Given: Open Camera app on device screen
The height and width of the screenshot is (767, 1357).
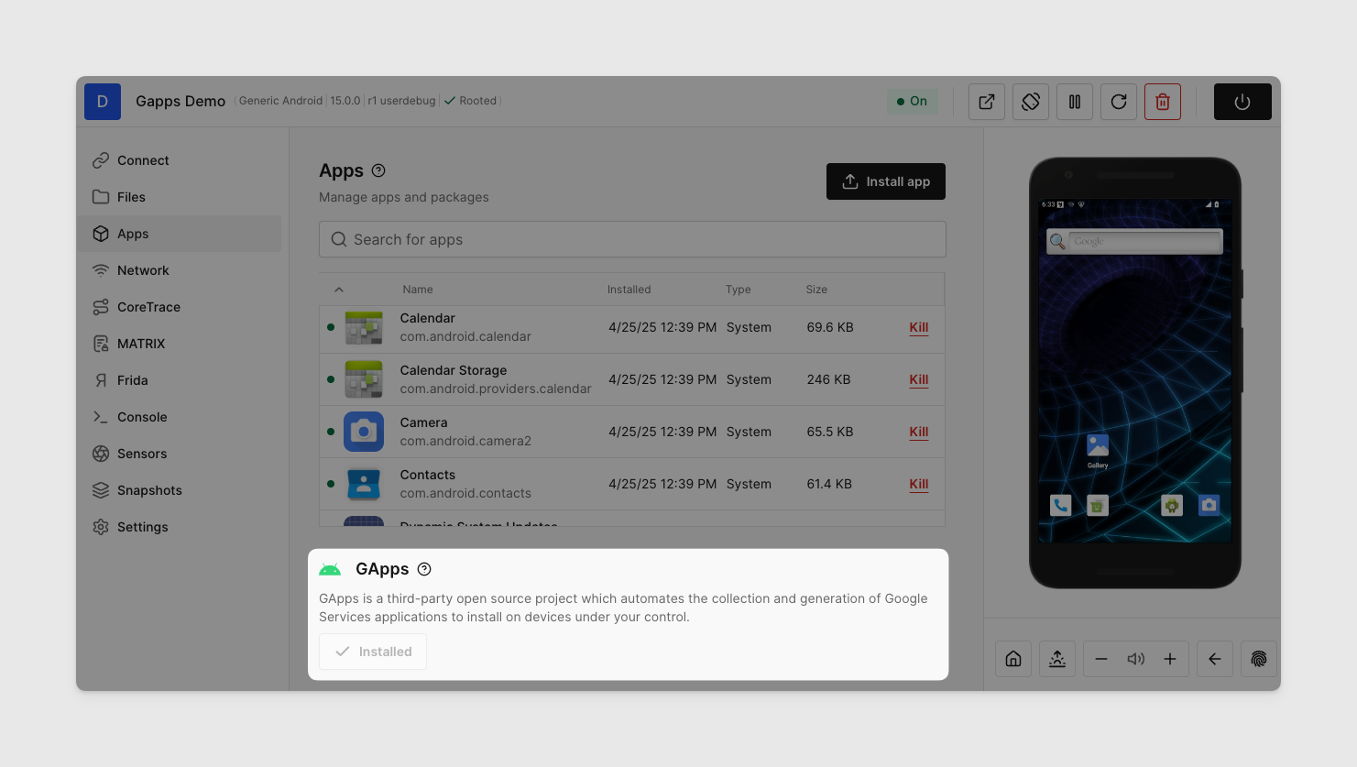Looking at the screenshot, I should 1209,505.
